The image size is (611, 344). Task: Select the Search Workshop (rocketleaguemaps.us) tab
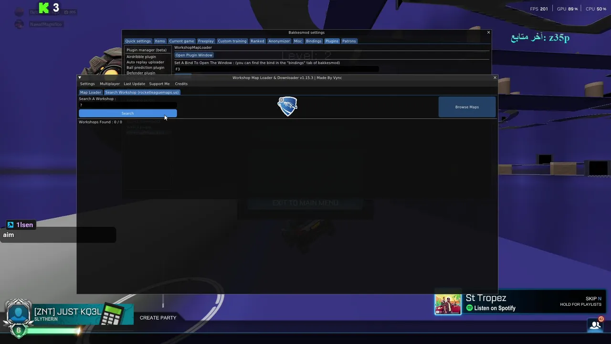(x=142, y=92)
